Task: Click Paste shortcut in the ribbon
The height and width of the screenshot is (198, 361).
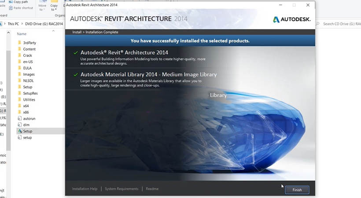Action: pos(23,8)
